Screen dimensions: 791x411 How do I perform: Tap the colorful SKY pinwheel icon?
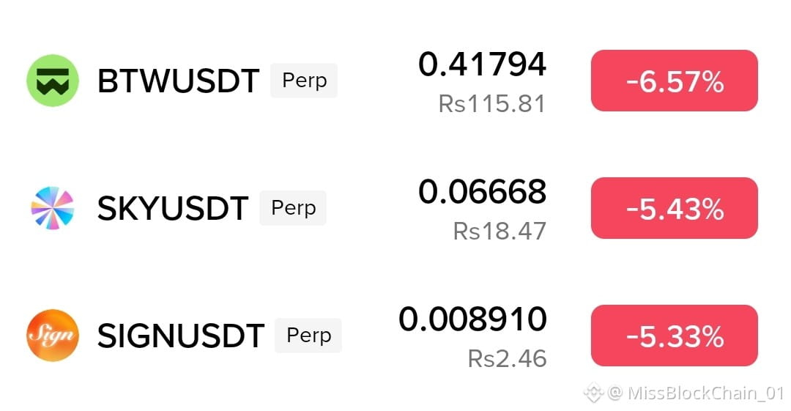pyautogui.click(x=53, y=208)
